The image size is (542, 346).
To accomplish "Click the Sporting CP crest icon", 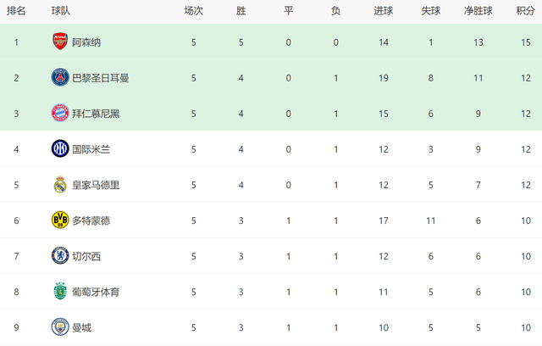I will tap(59, 292).
